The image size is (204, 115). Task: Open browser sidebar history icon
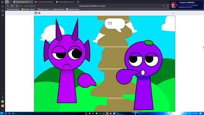click(3, 6)
